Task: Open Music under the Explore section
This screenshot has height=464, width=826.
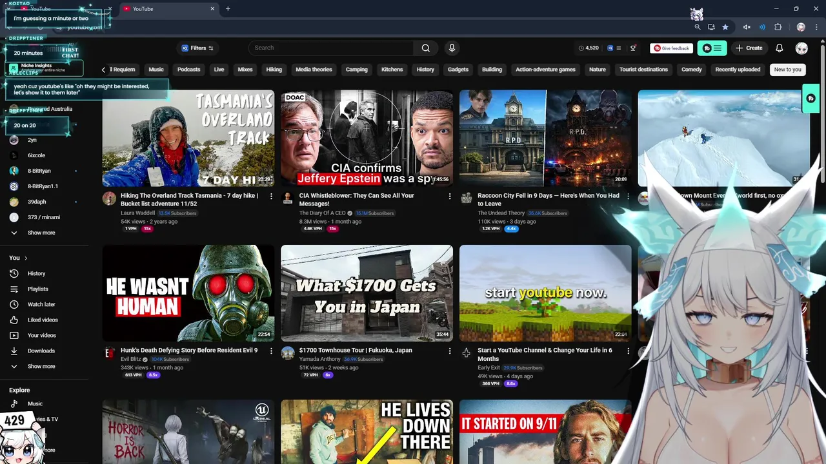Action: (x=35, y=403)
